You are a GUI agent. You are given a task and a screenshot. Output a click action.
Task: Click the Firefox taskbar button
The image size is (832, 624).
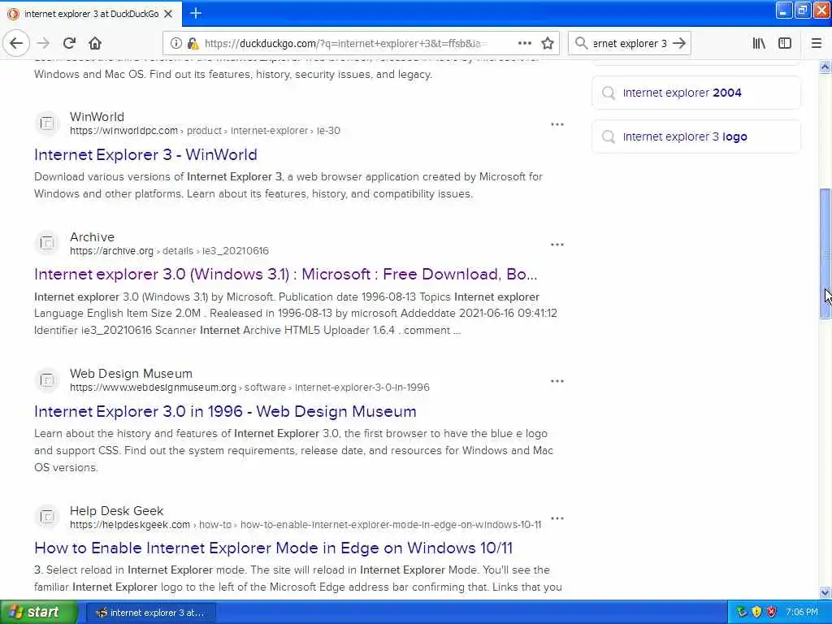coord(150,613)
